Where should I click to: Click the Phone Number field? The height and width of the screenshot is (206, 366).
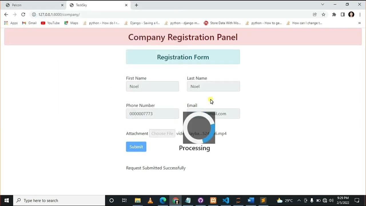click(x=152, y=114)
